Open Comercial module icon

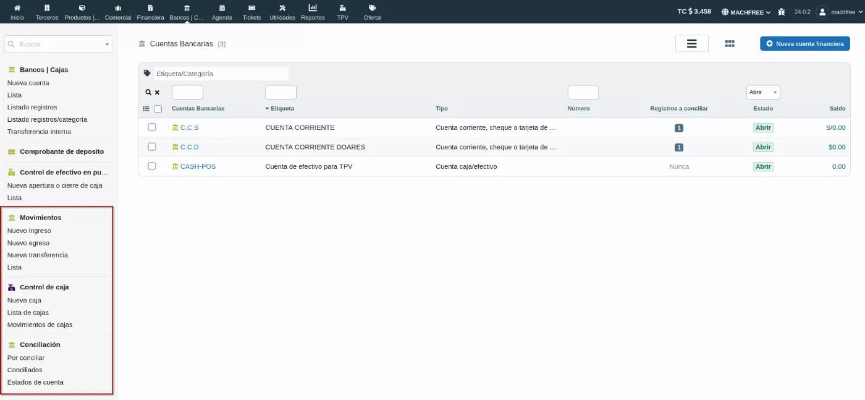[x=118, y=8]
